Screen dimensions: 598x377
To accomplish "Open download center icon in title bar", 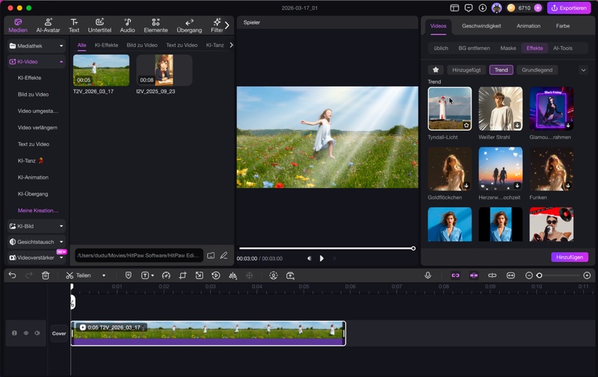I will click(482, 8).
